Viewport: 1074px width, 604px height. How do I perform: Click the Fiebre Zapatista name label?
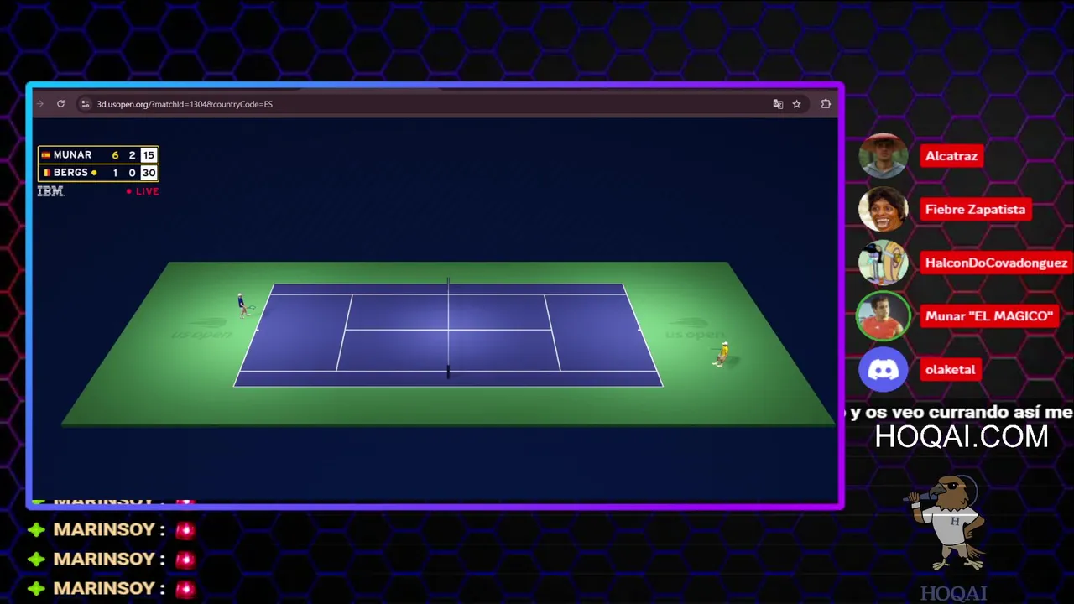tap(975, 210)
